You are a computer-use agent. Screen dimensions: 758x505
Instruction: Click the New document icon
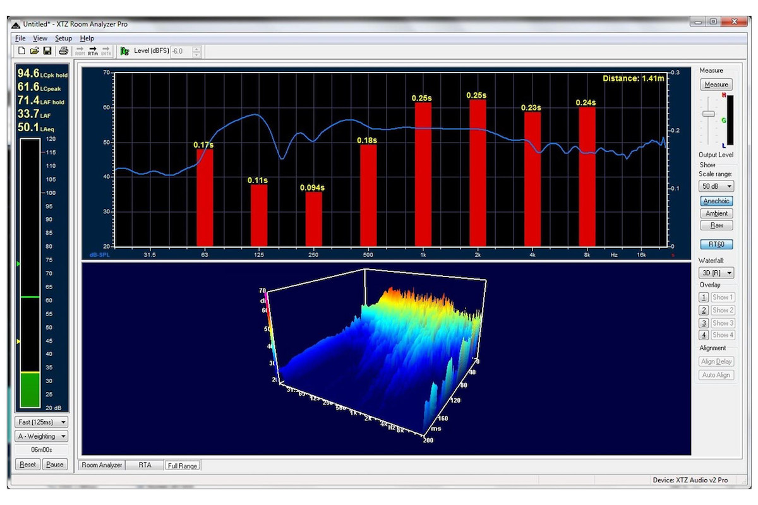pyautogui.click(x=21, y=50)
